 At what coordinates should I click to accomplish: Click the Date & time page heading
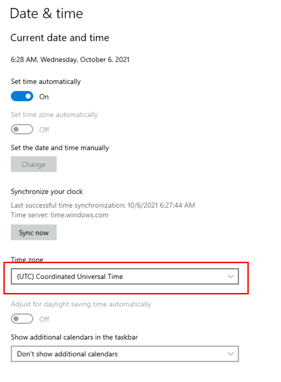46,14
